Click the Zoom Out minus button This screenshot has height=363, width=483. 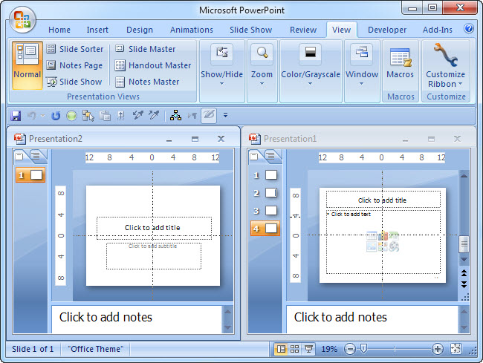coord(350,349)
